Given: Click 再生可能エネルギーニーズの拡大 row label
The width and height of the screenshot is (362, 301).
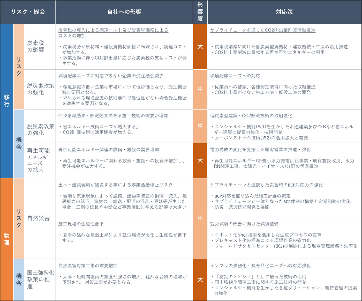Looking at the screenshot, I should coord(40,160).
